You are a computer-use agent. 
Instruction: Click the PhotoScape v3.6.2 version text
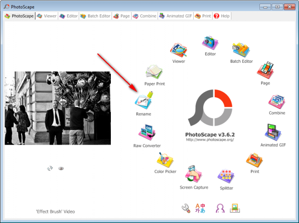click(x=210, y=135)
